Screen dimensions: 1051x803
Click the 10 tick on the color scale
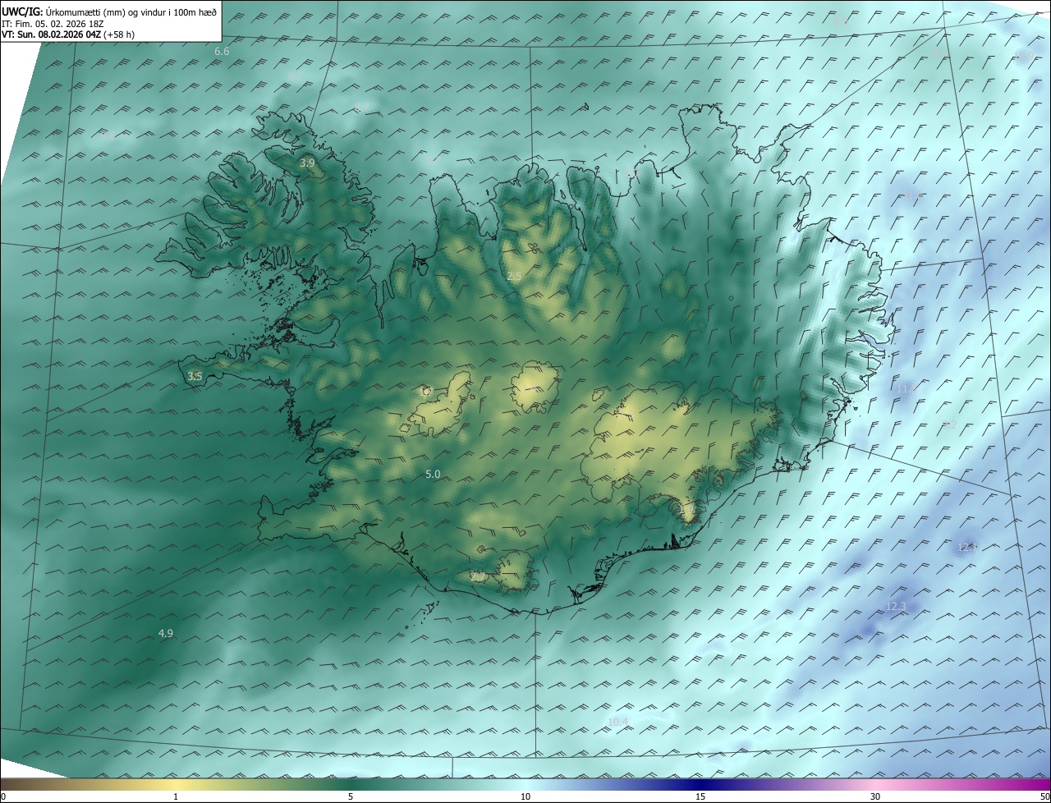pos(525,796)
